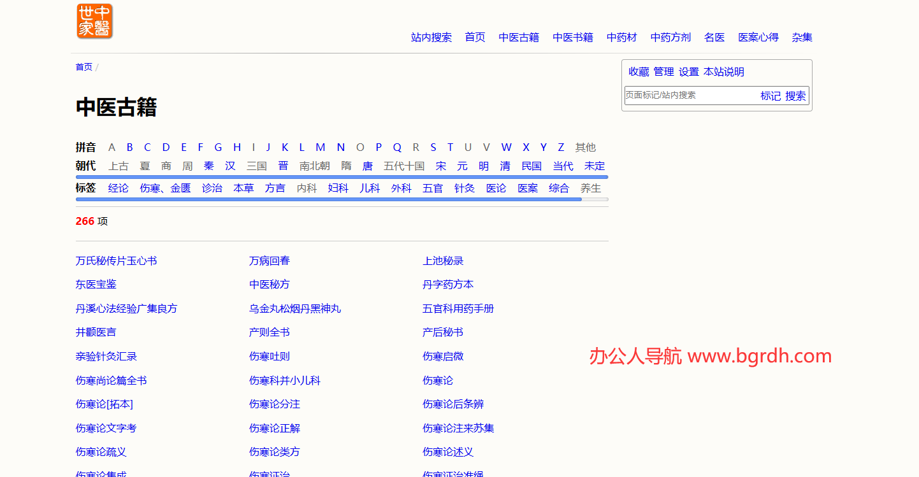This screenshot has height=477, width=919.
Task: Click the tag row horizontal scrollbar
Action: [x=328, y=199]
